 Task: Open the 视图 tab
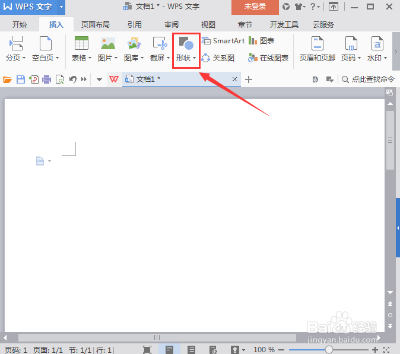pos(208,25)
